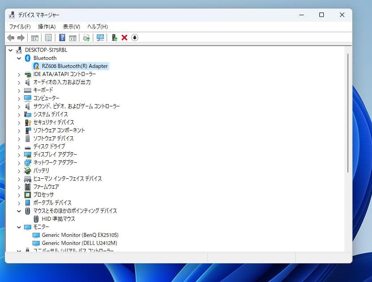Toggle the Show/Hide Console Tree toolbar icon

pos(34,38)
